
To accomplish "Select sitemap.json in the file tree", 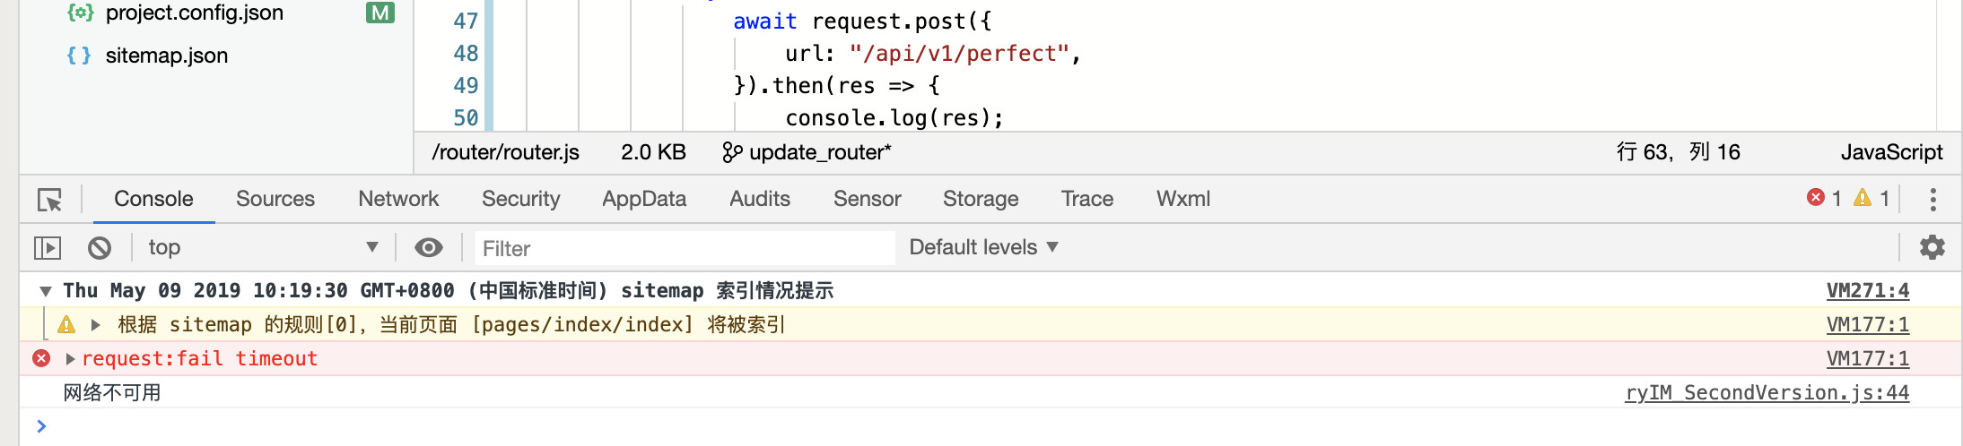I will tap(167, 56).
